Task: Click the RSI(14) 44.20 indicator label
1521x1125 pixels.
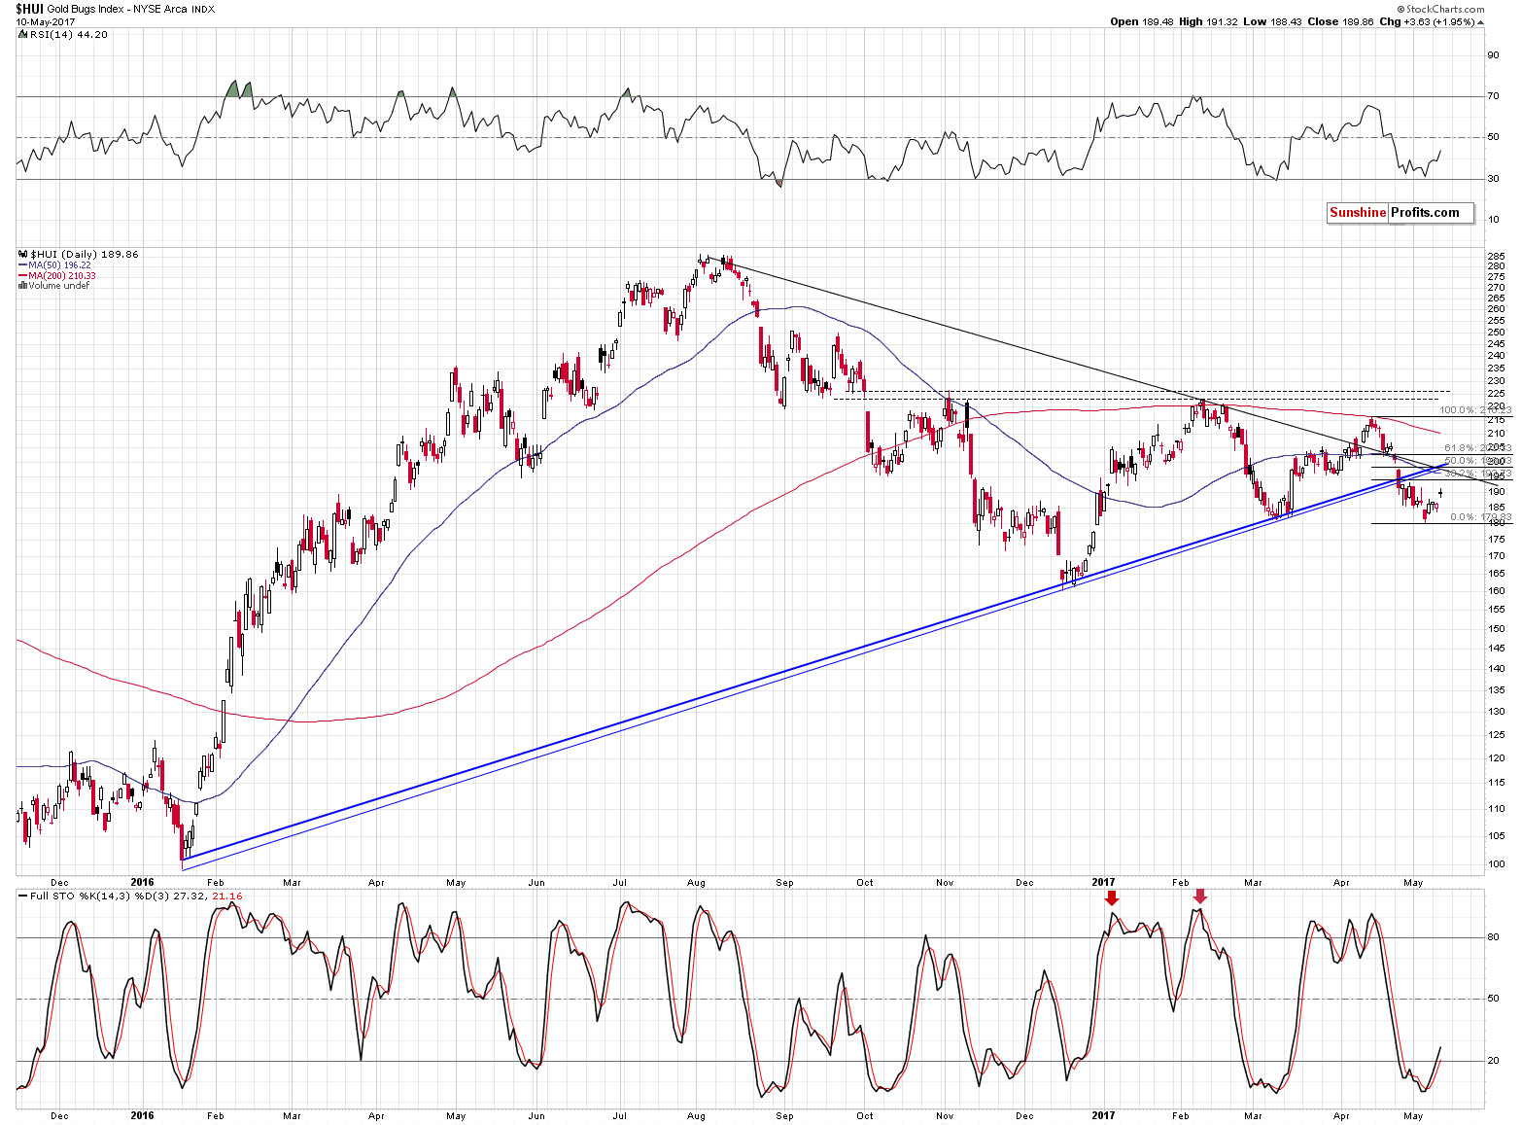Action: [x=69, y=34]
